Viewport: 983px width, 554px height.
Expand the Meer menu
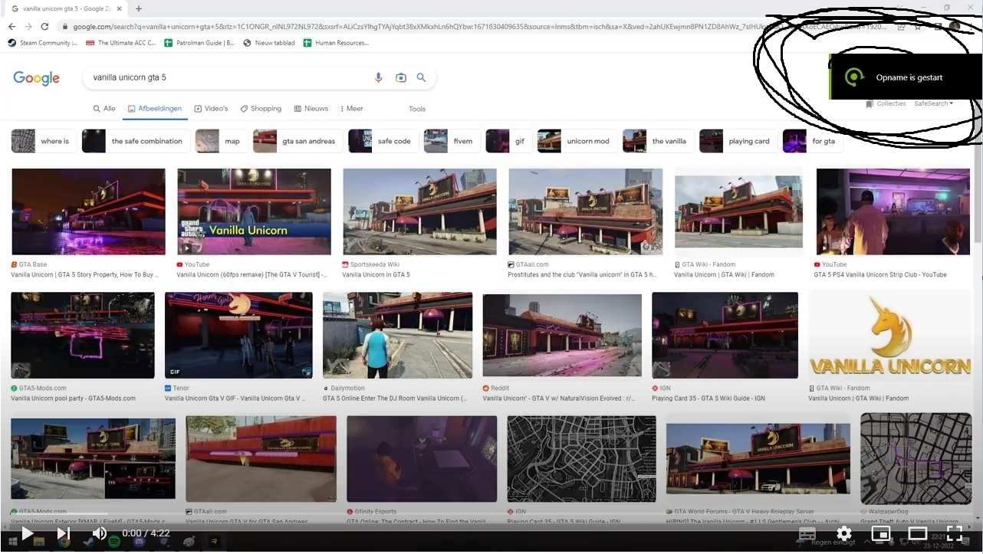click(351, 109)
